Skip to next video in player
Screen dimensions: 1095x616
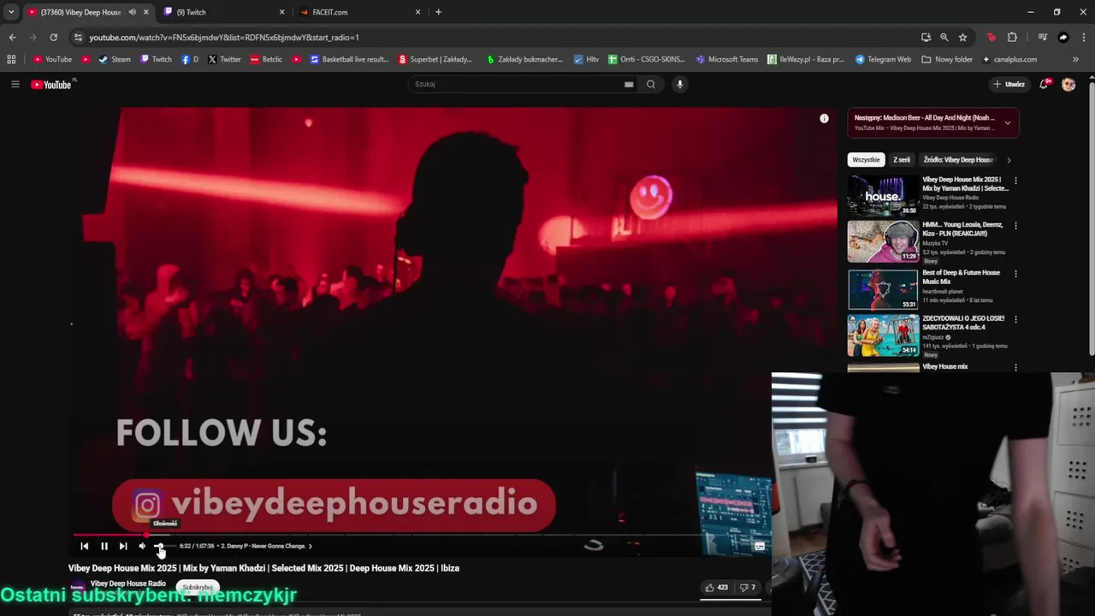[x=123, y=546]
